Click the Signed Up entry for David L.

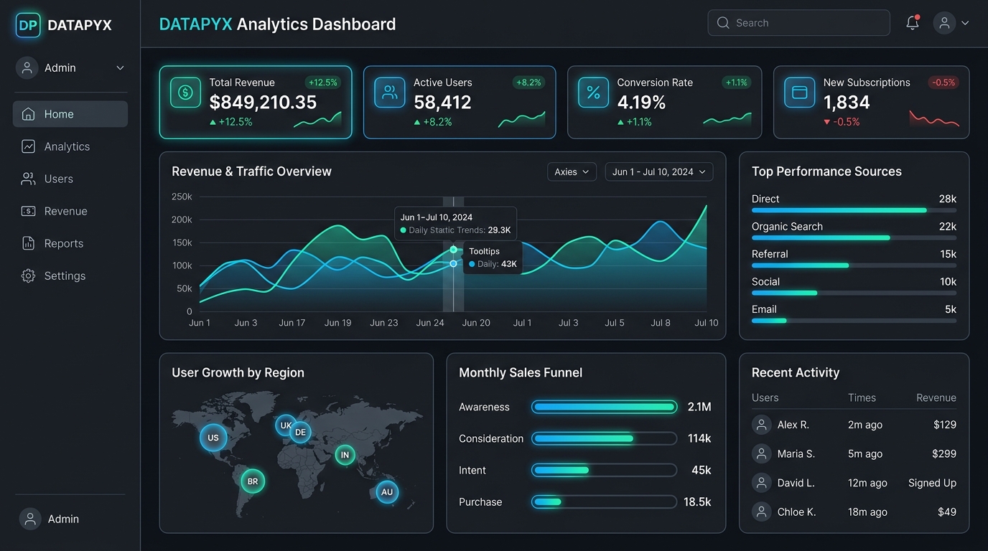[932, 483]
